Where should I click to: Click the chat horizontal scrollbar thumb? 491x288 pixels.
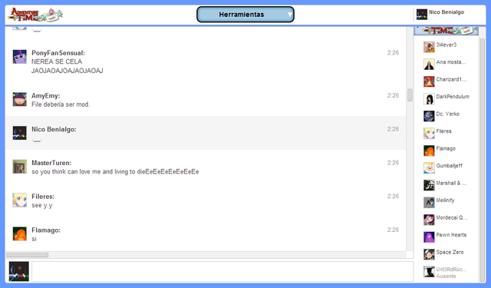click(28, 255)
